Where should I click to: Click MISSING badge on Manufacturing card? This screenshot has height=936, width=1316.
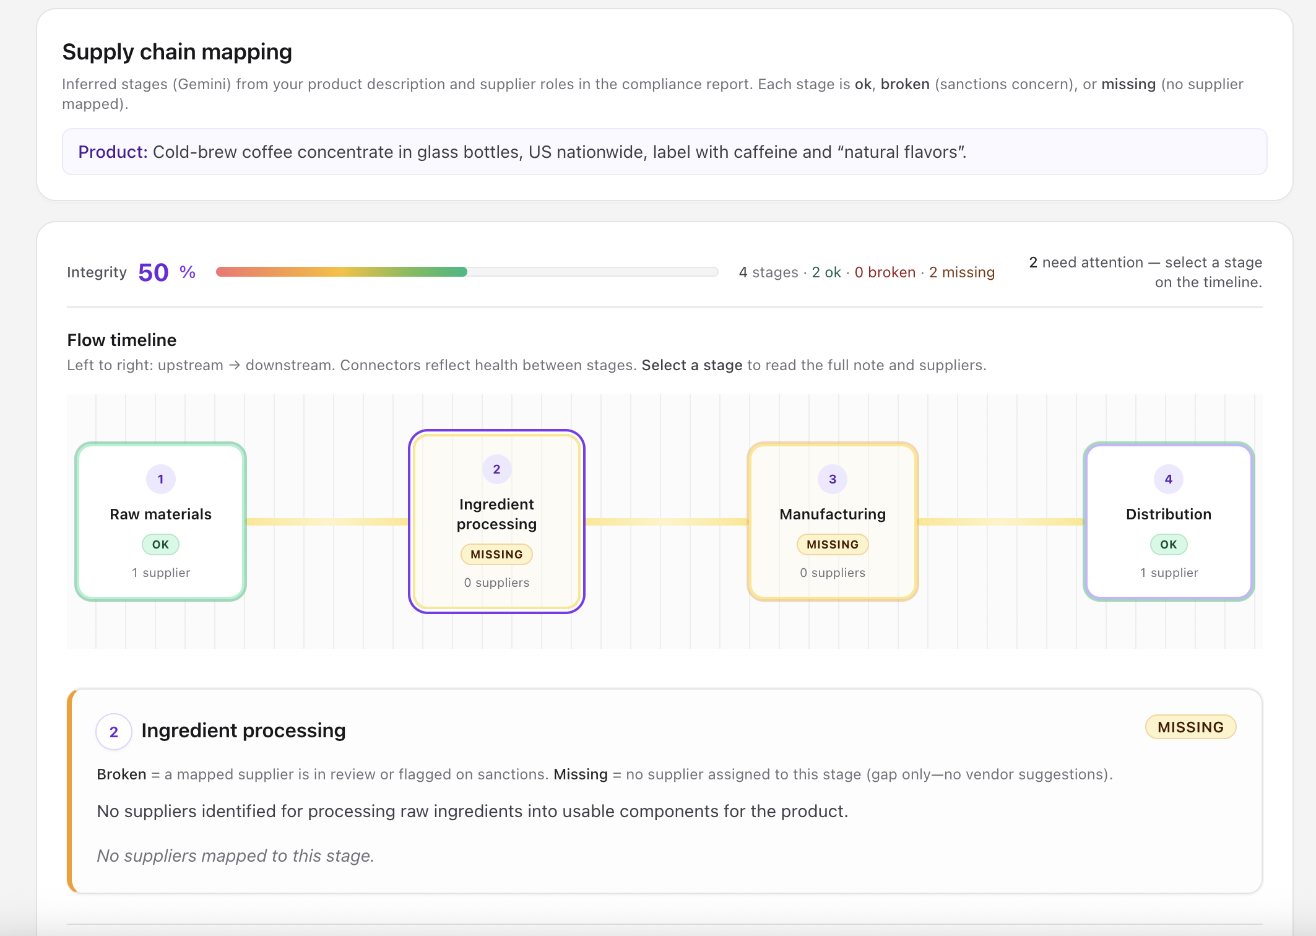point(833,545)
